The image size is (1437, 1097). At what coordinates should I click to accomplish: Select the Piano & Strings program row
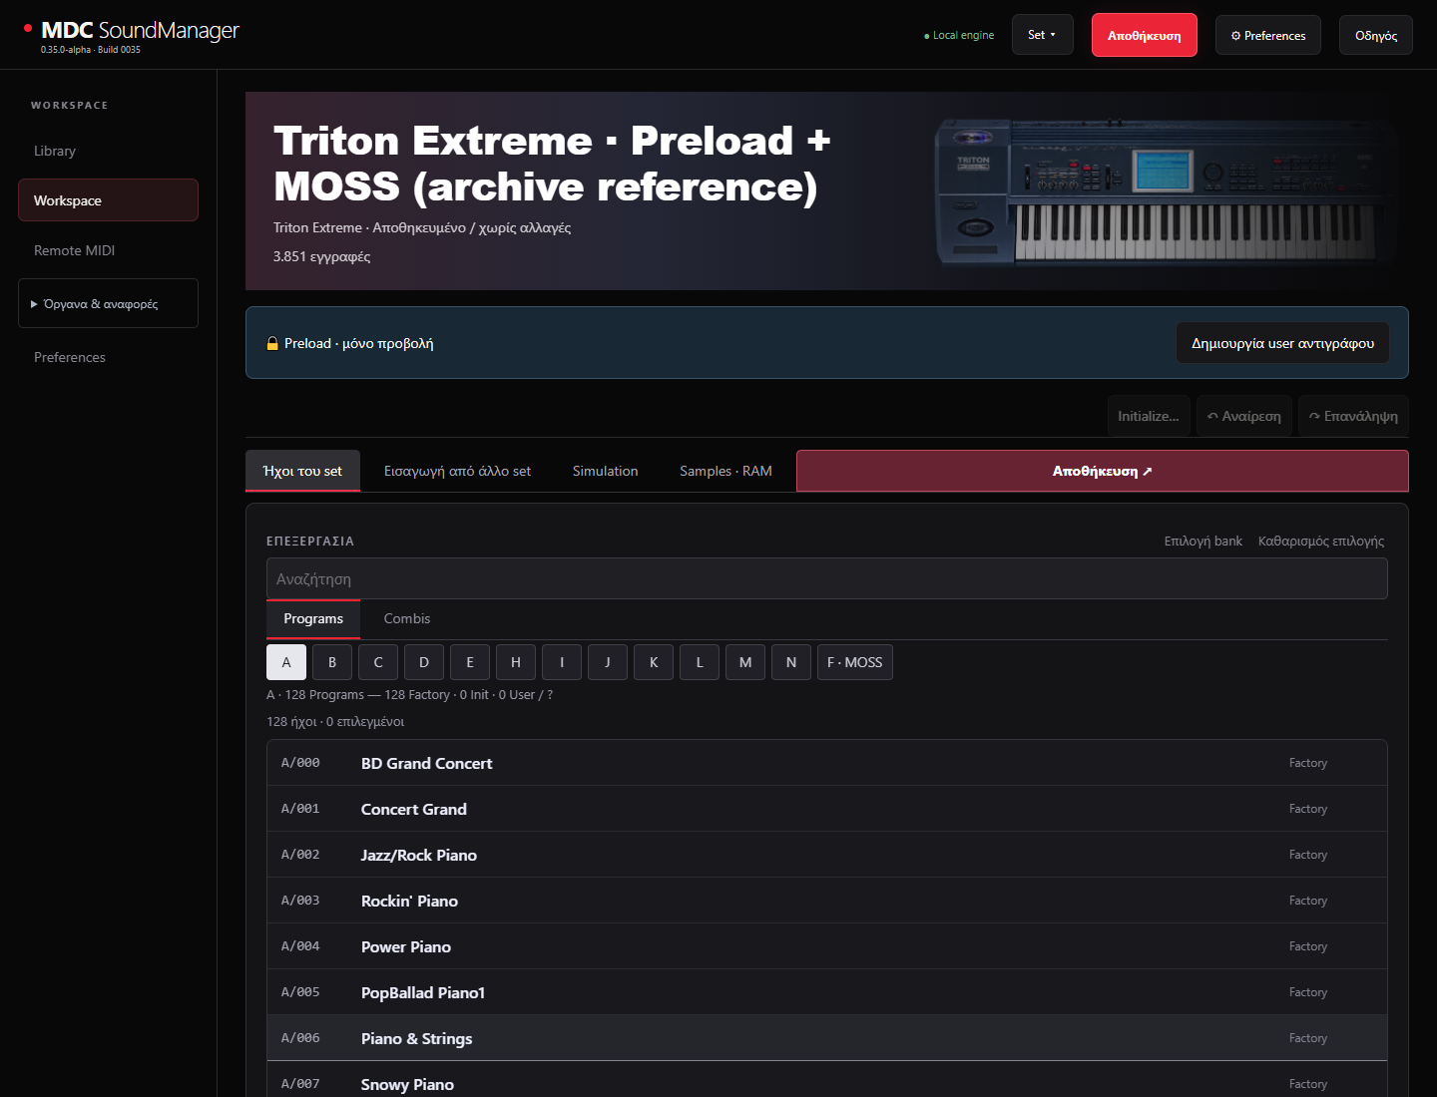tap(826, 1038)
